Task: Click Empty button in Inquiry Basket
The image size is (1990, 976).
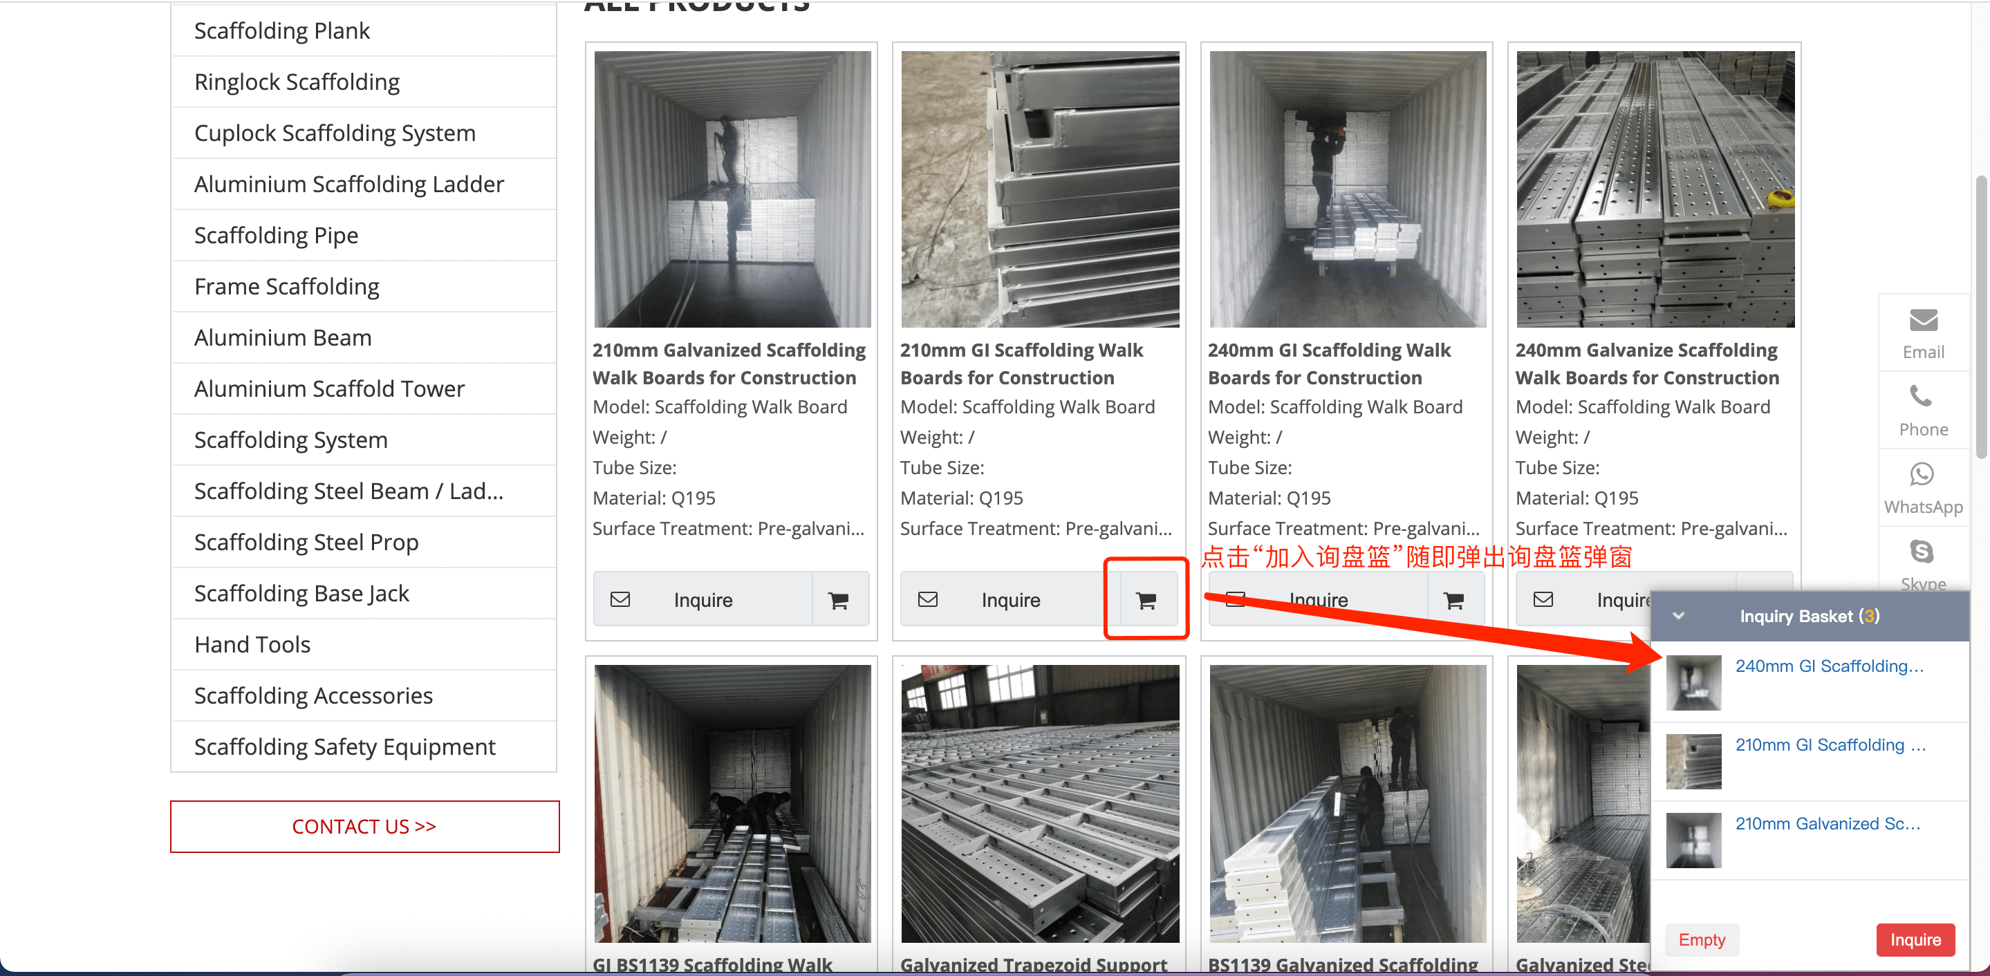Action: [x=1701, y=939]
